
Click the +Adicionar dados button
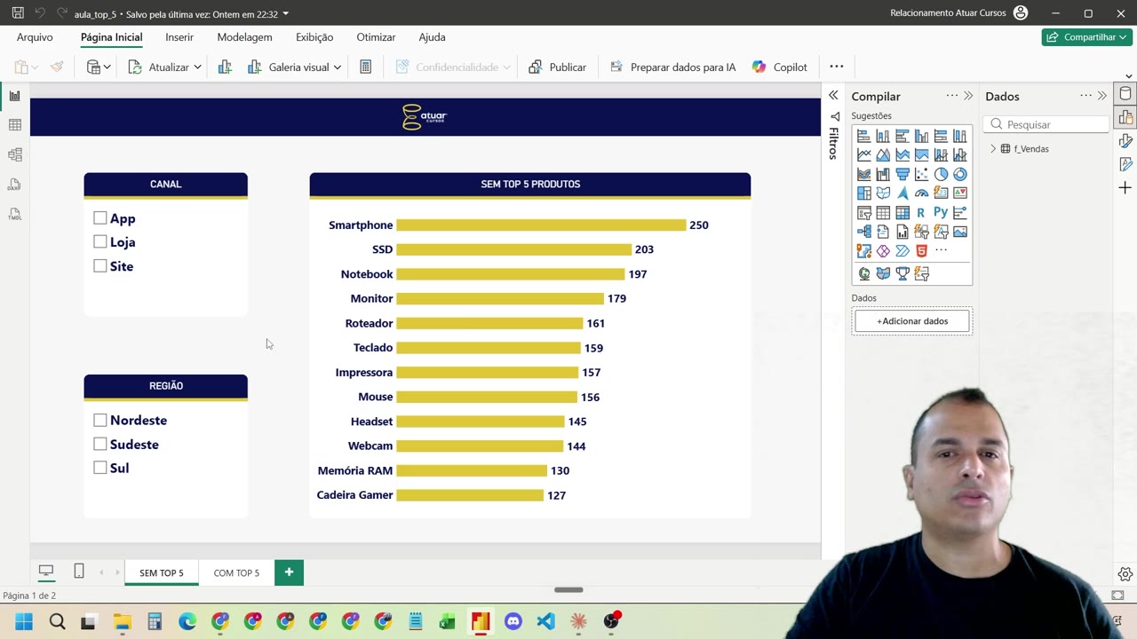point(912,321)
